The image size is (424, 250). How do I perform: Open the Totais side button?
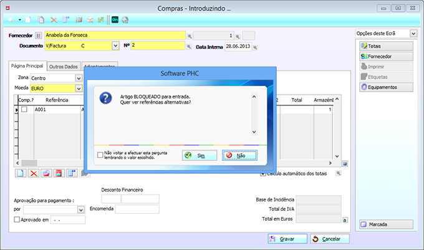click(386, 46)
